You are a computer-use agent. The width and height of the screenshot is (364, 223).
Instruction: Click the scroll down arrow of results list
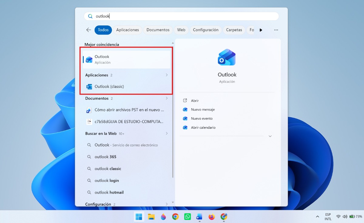pyautogui.click(x=173, y=202)
